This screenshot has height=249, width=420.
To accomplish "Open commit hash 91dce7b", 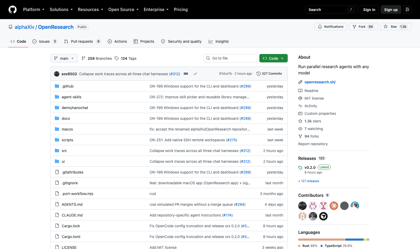I will (x=225, y=74).
